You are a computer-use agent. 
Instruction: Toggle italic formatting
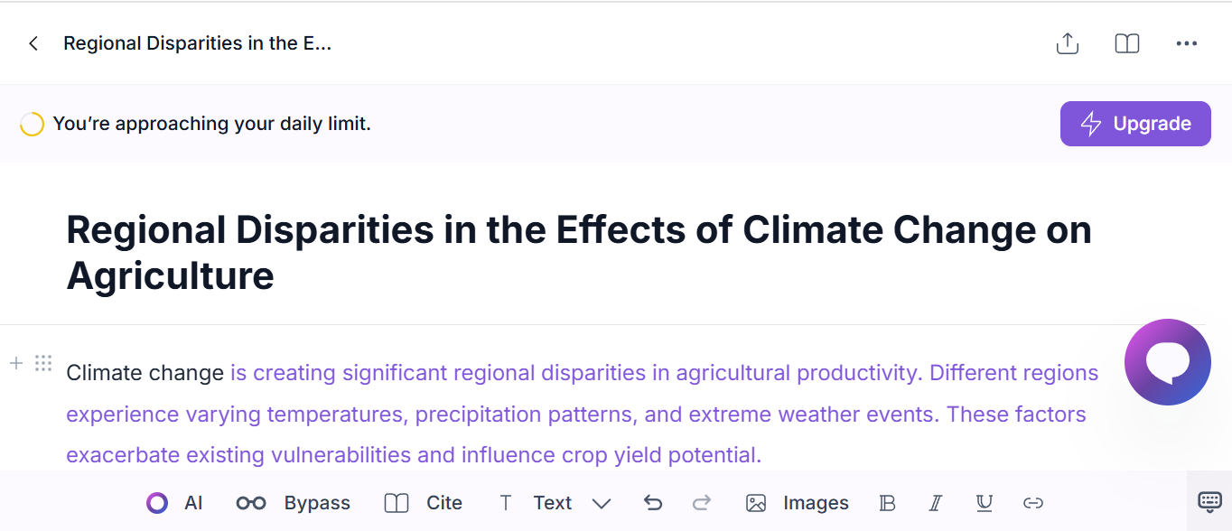[x=936, y=503]
